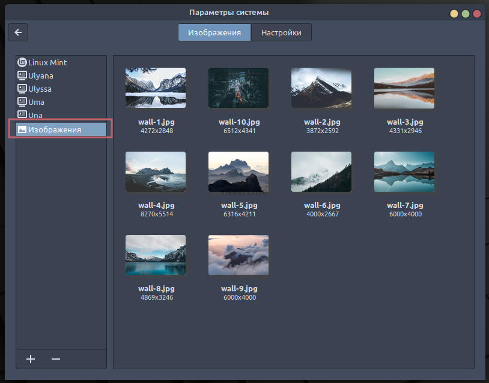Pick the wall-9.jpg clouds image

click(x=238, y=255)
